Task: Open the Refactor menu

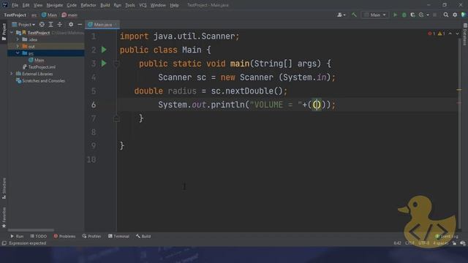Action: (x=88, y=5)
